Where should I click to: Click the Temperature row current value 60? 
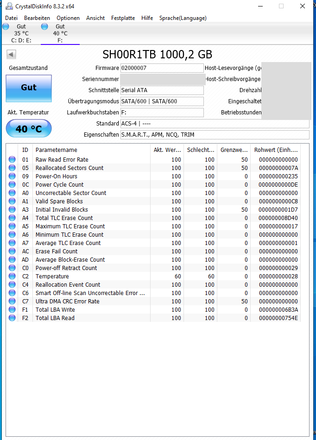177,276
